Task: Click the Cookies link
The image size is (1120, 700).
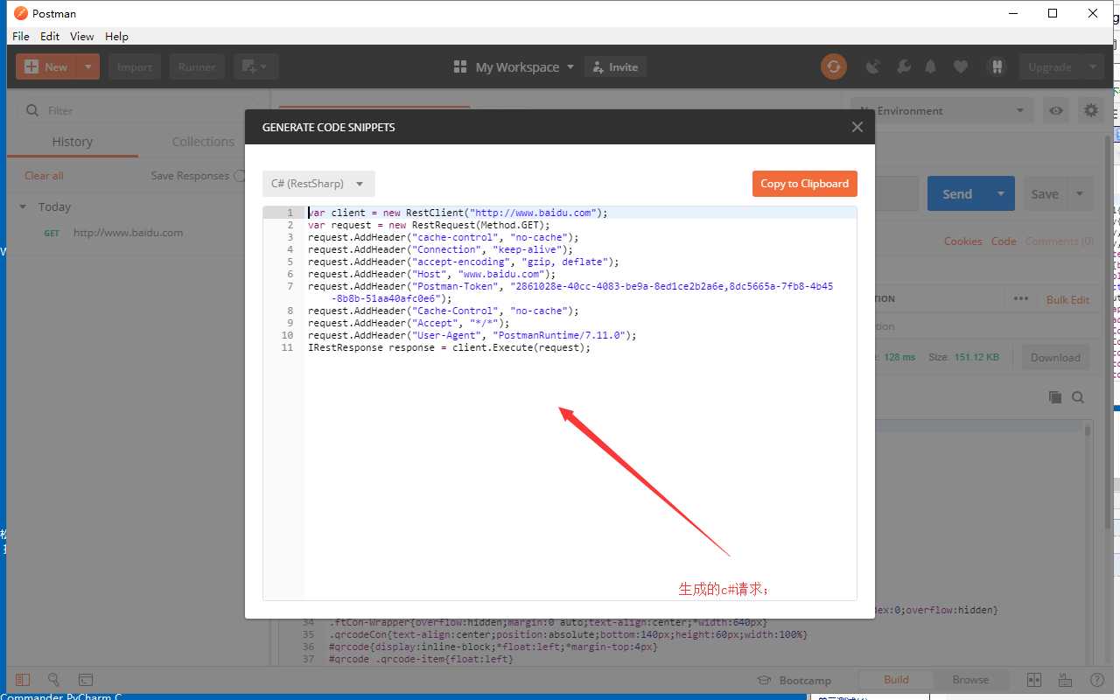Action: pyautogui.click(x=962, y=241)
